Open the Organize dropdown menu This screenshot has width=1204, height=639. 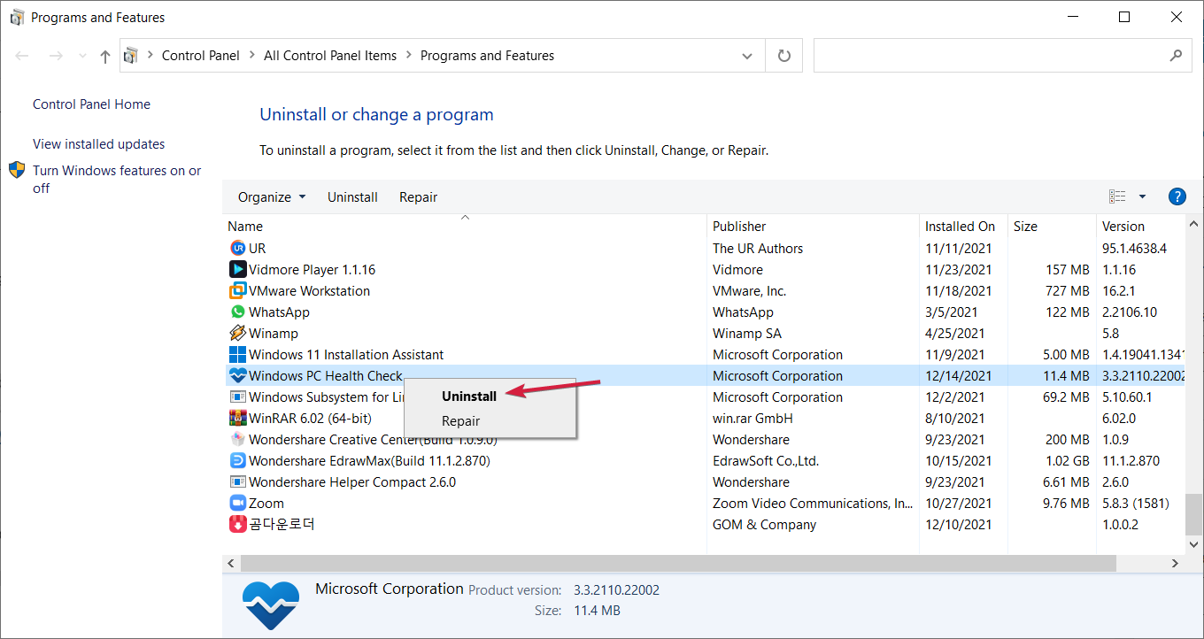[x=271, y=196]
